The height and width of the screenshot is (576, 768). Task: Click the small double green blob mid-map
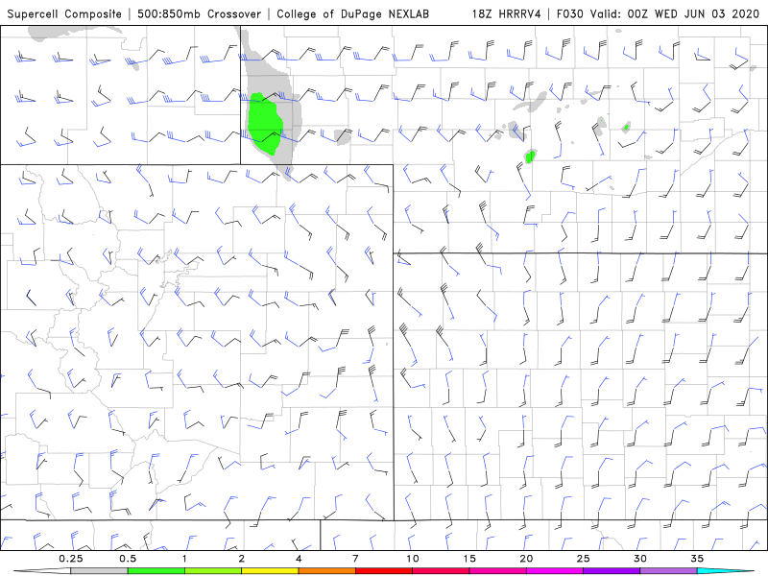click(530, 156)
